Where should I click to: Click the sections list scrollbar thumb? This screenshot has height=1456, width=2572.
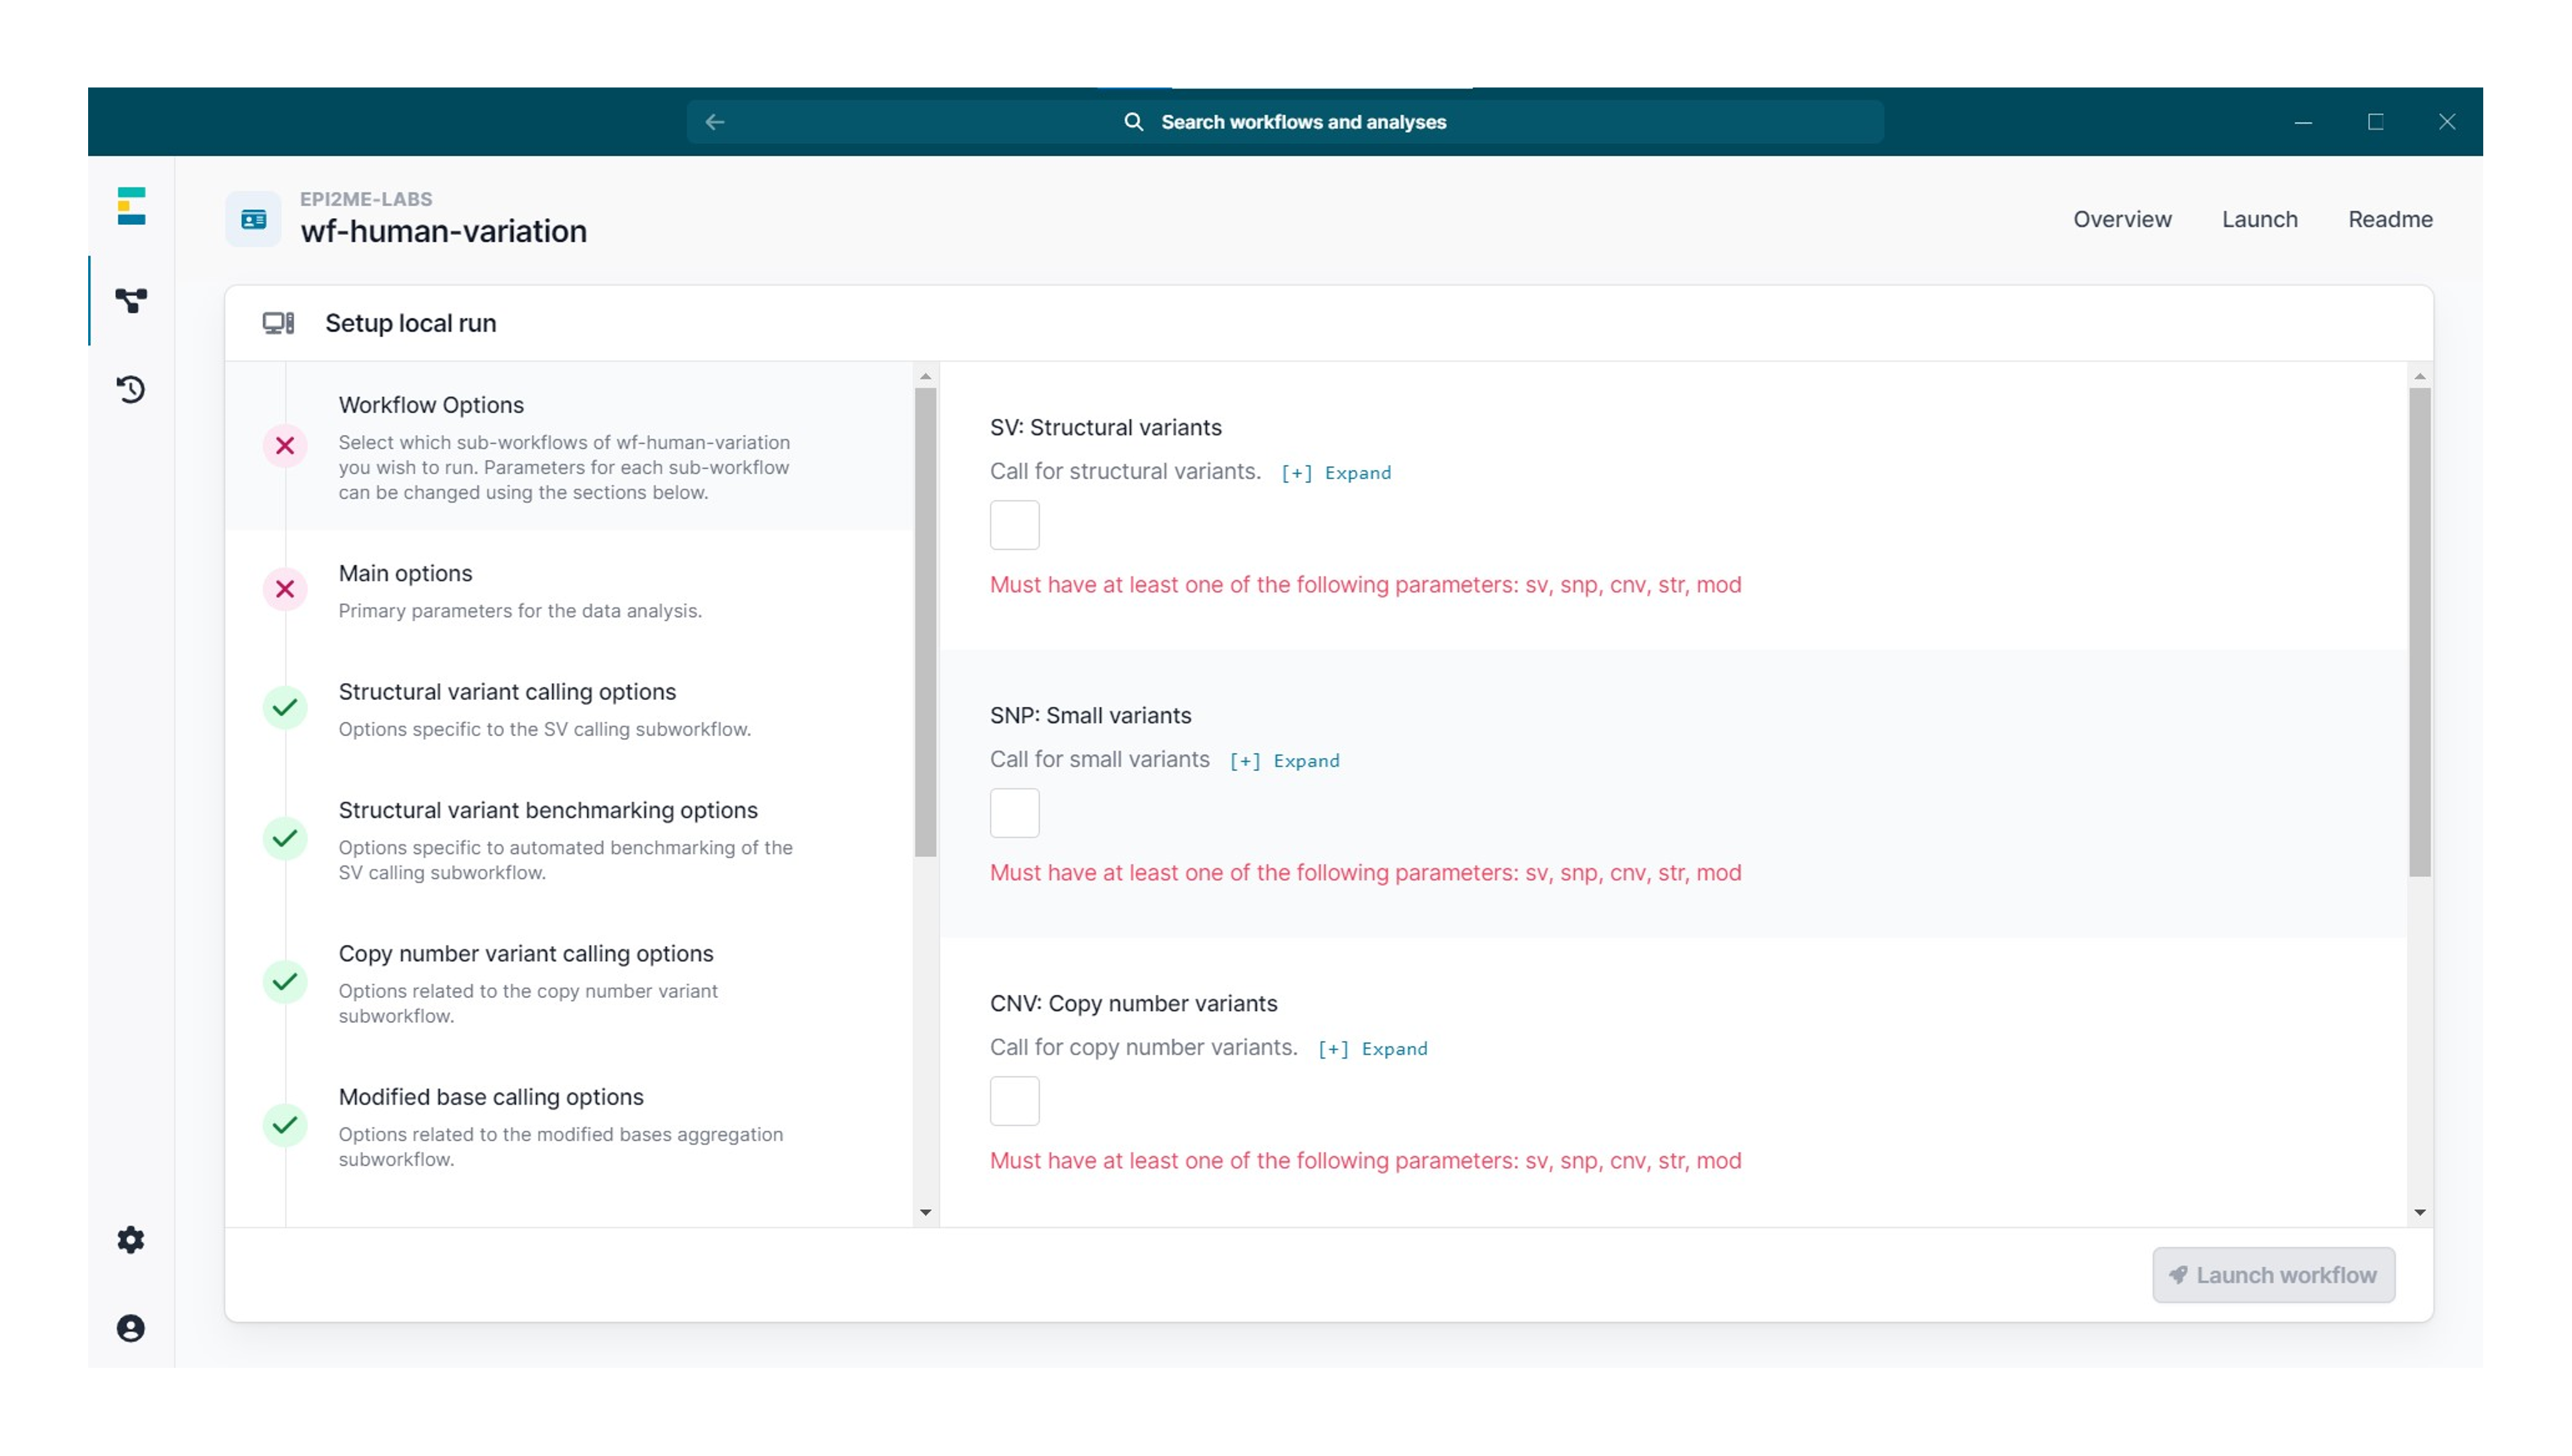[925, 622]
